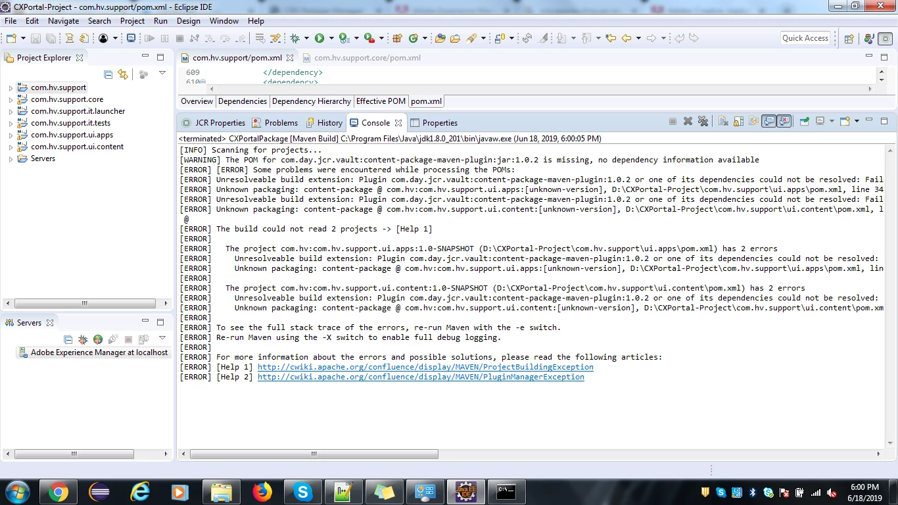The height and width of the screenshot is (505, 898).
Task: Open the ProjectBuildingException help link
Action: pyautogui.click(x=425, y=367)
